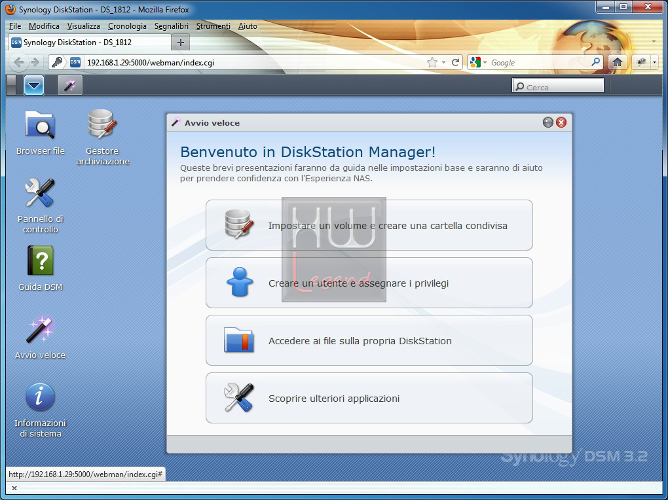This screenshot has height=500, width=668.
Task: Select Impostare un volume e creare una cartella condivisa
Action: 369,225
